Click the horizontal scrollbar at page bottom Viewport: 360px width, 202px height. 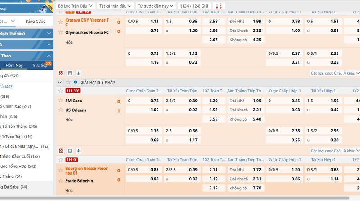coord(175,198)
